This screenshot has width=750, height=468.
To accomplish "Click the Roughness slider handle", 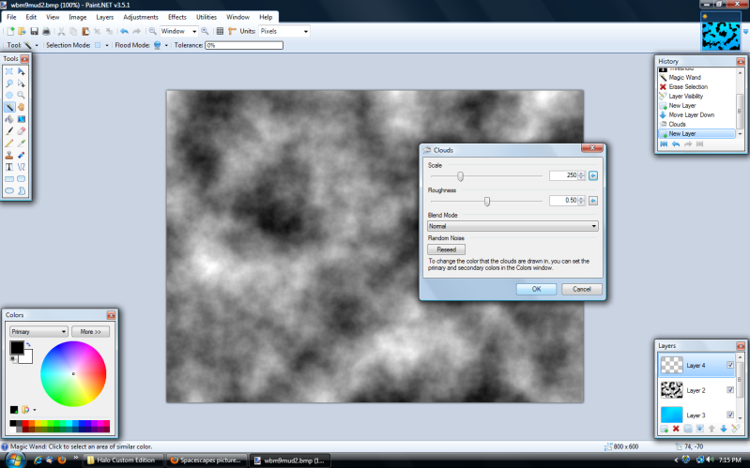I will (487, 201).
